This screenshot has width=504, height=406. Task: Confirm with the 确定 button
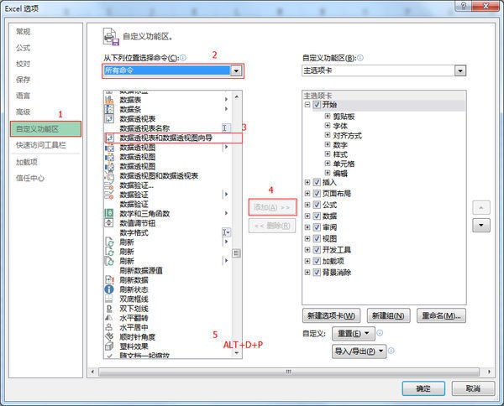tap(423, 388)
